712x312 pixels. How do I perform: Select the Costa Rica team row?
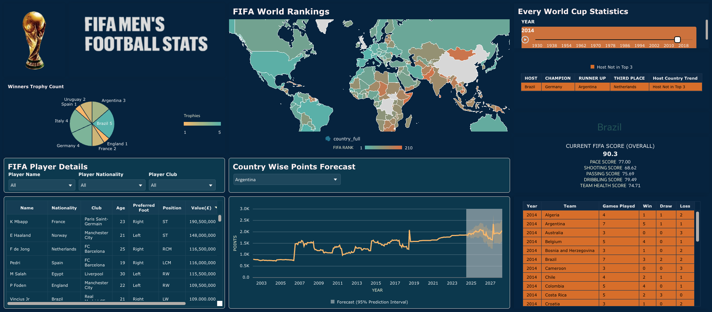pos(608,295)
